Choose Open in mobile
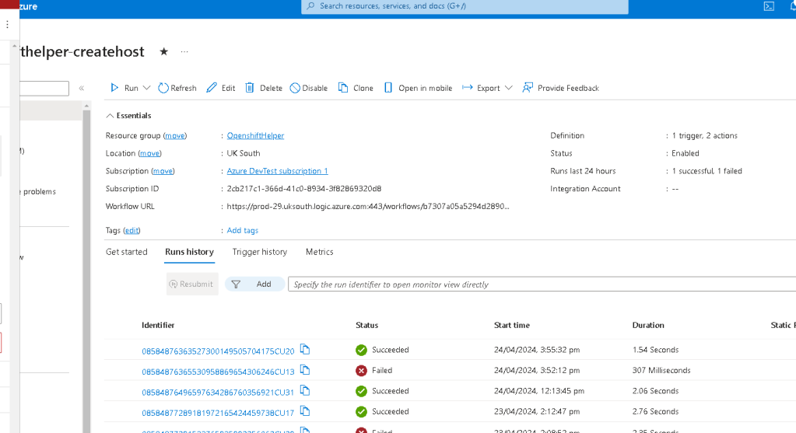The height and width of the screenshot is (433, 796). click(418, 88)
